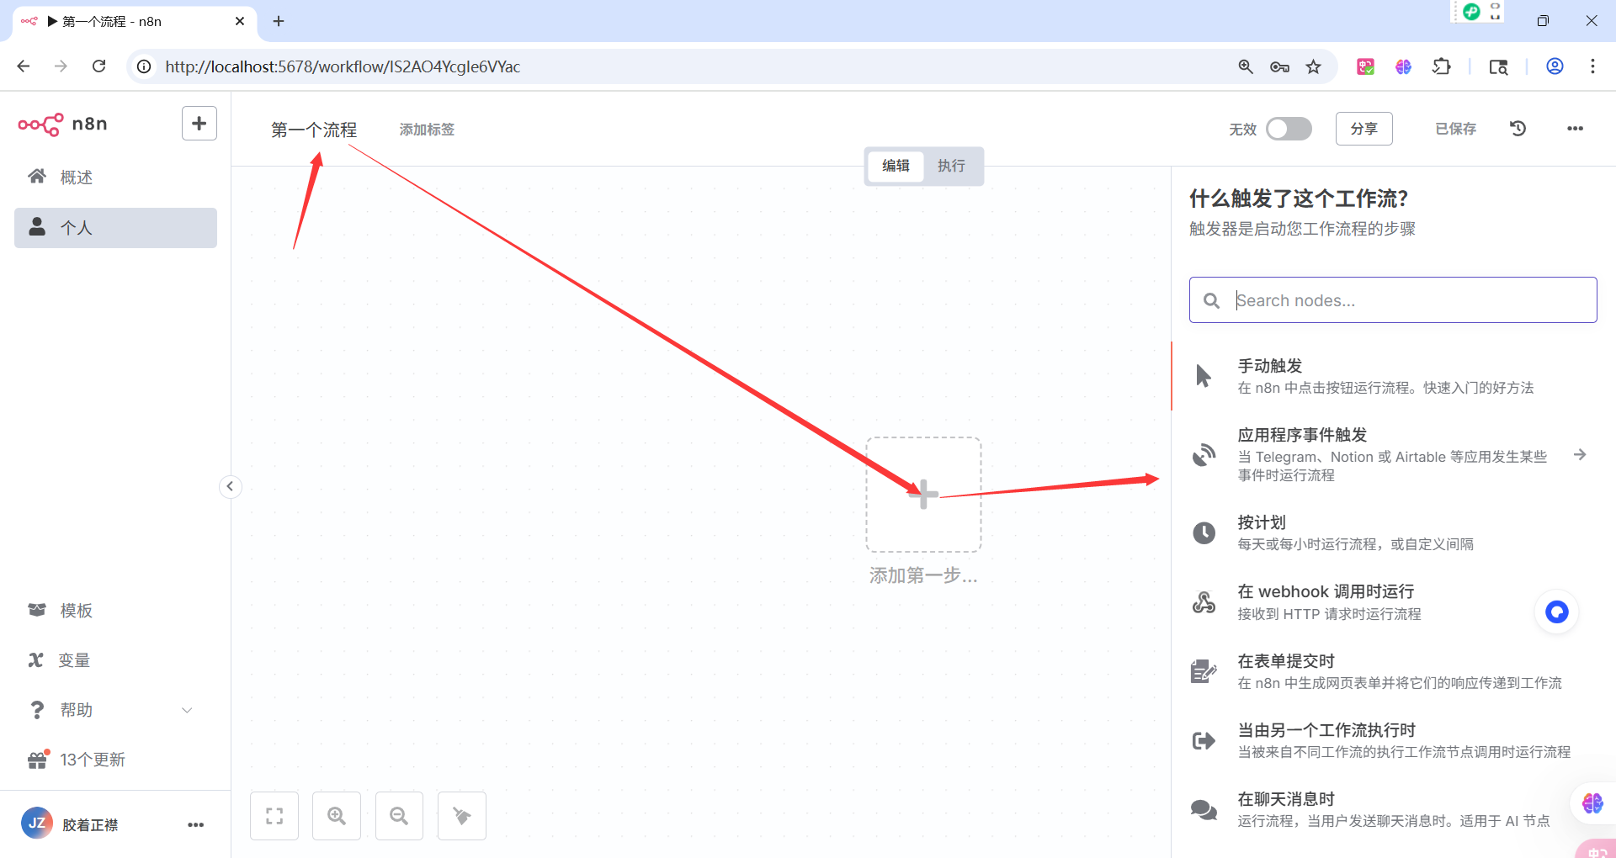
Task: Switch to 编辑 editor tab
Action: click(x=896, y=166)
